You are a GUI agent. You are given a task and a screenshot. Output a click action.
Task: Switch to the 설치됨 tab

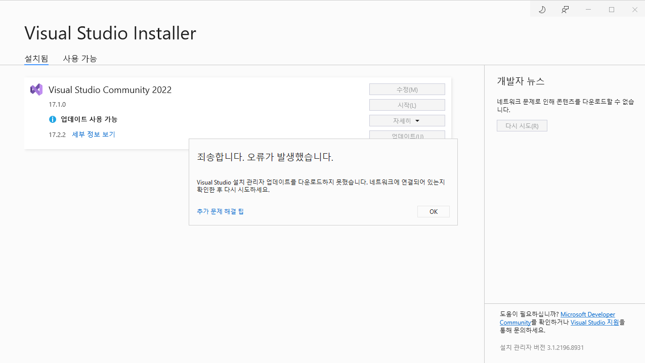click(x=36, y=59)
